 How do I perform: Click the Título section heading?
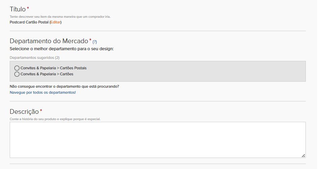click(18, 9)
